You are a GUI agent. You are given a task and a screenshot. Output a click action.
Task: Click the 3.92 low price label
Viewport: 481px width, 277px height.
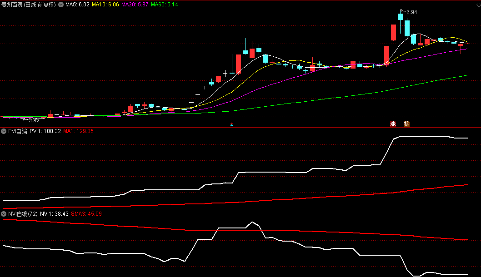click(x=34, y=120)
